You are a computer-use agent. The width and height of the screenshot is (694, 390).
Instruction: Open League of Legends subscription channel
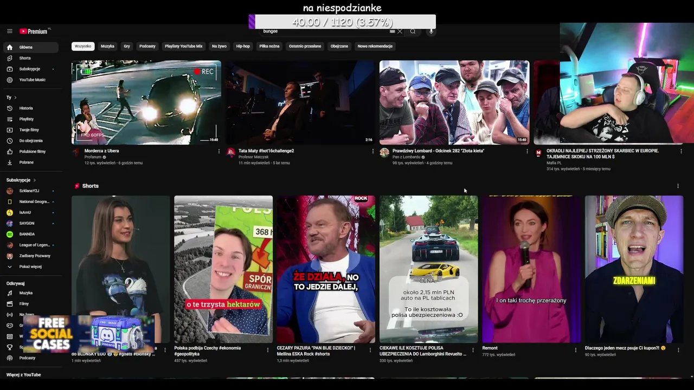30,245
